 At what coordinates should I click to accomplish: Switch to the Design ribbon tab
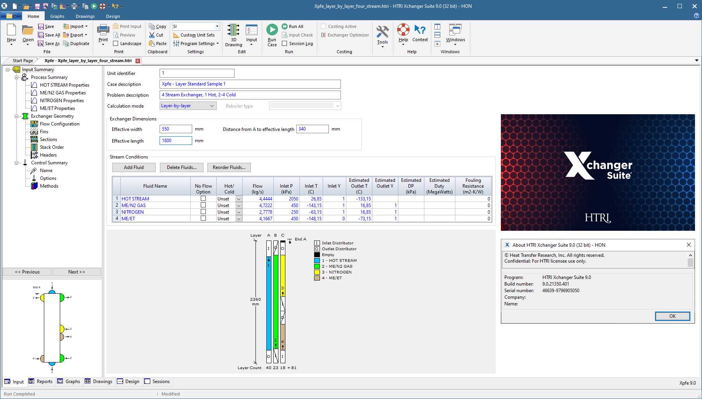coord(113,16)
